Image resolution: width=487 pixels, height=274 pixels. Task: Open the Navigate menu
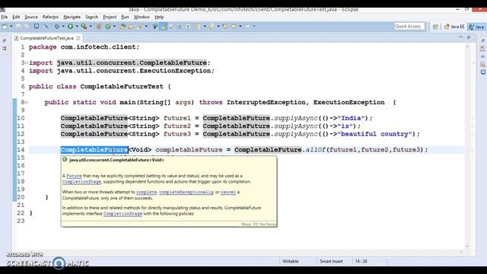[72, 17]
